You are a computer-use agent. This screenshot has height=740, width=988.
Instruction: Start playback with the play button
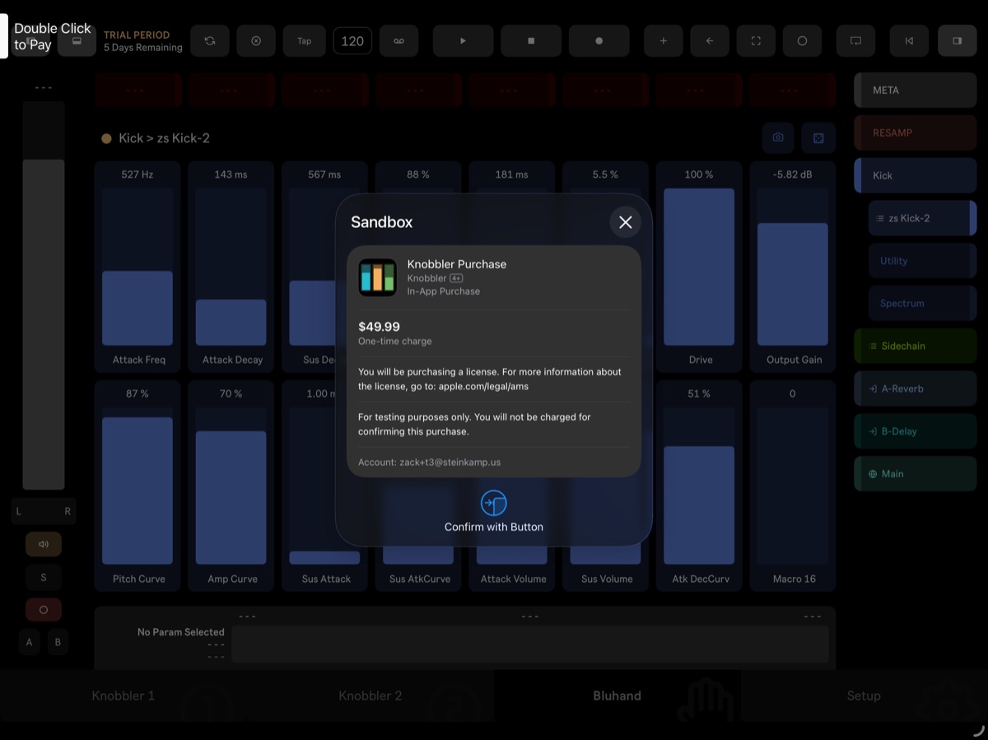click(463, 40)
